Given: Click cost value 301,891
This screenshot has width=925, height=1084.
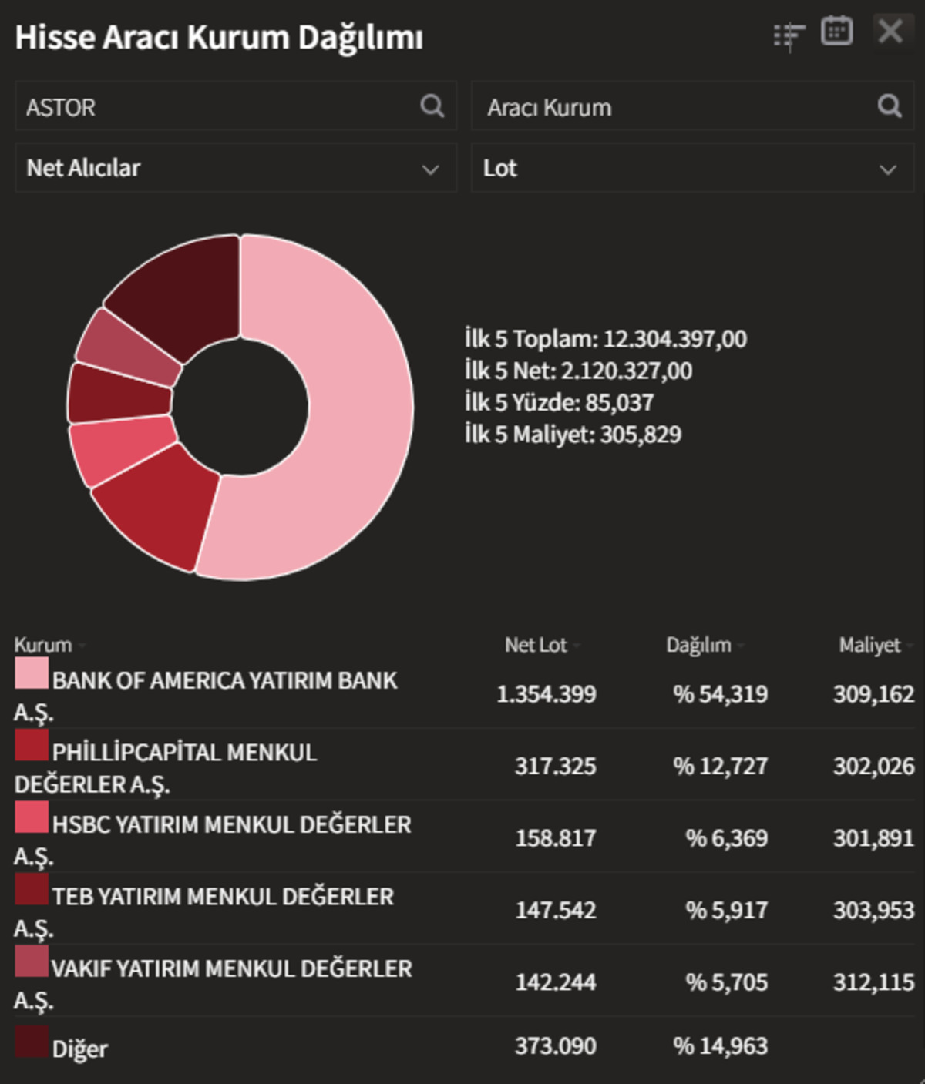Looking at the screenshot, I should coord(874,837).
